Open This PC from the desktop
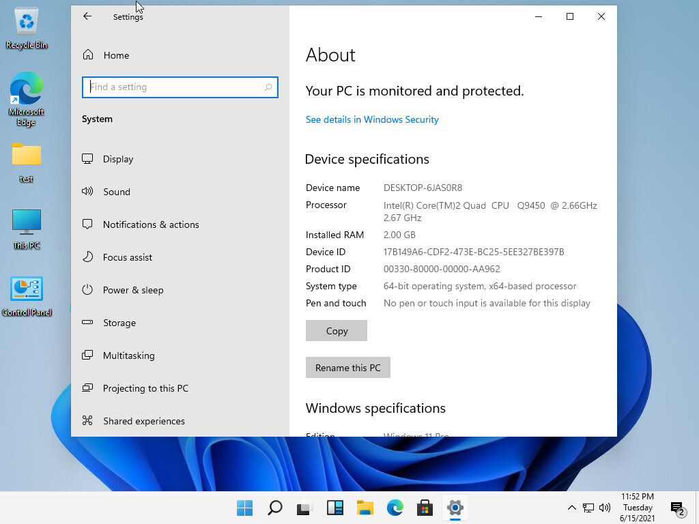 pos(26,225)
